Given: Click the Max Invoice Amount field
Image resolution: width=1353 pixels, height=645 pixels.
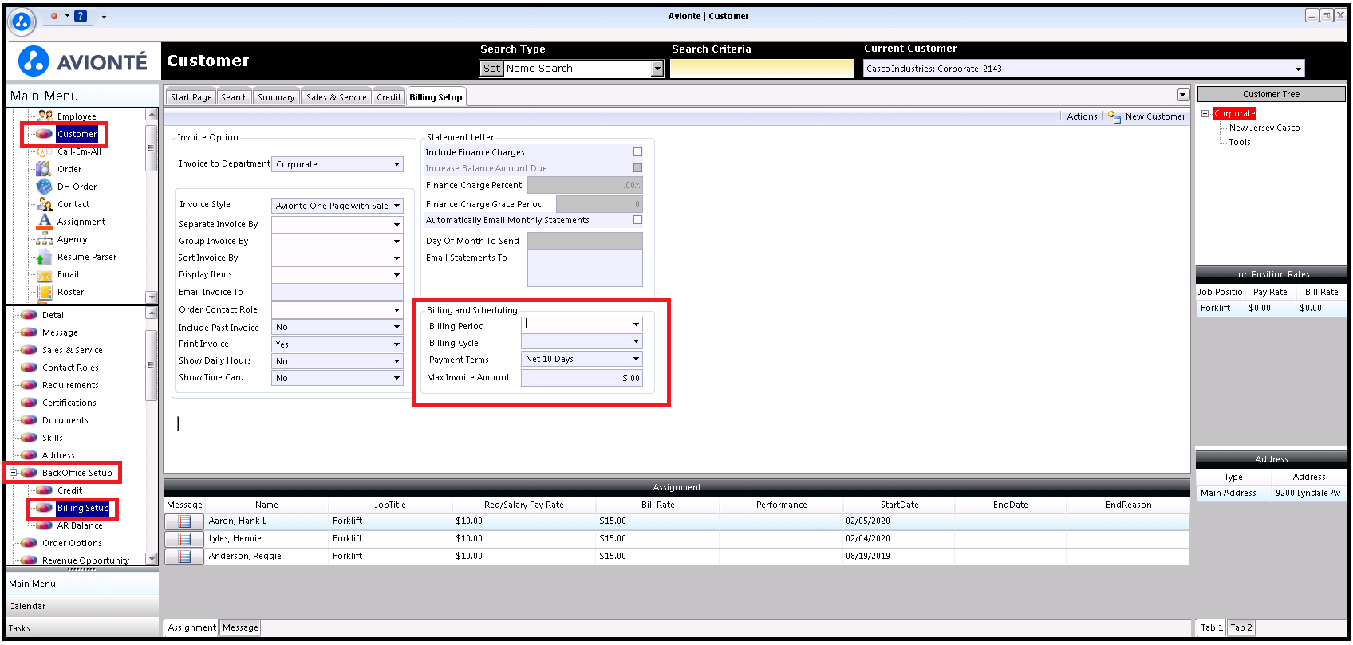Looking at the screenshot, I should pos(582,378).
